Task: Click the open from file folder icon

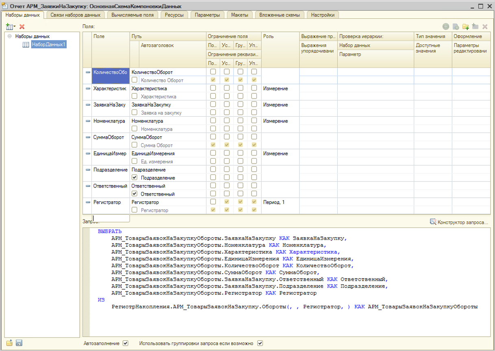Action: 9,343
